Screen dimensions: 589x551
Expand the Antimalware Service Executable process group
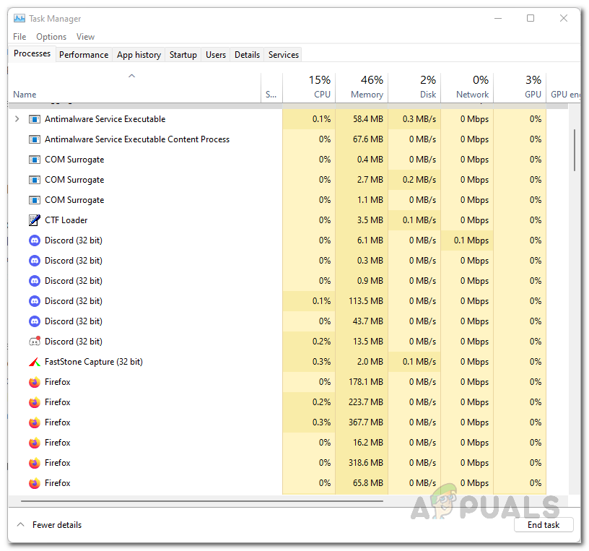click(17, 119)
